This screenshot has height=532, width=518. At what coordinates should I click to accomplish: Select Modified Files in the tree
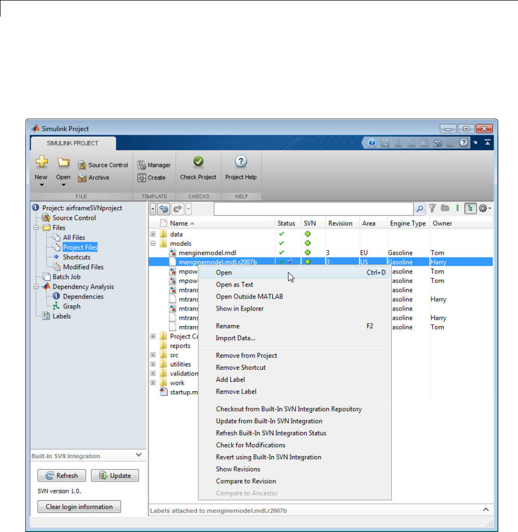pyautogui.click(x=83, y=267)
